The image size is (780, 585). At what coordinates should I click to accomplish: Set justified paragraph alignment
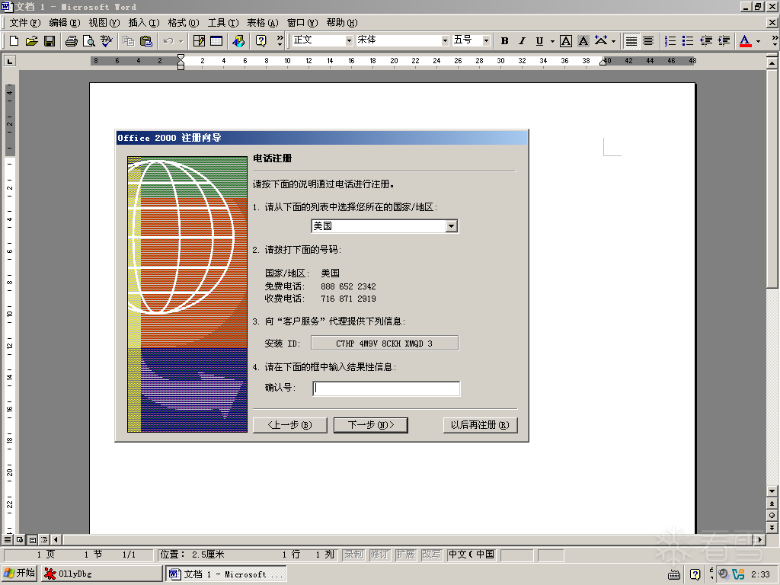click(x=631, y=41)
